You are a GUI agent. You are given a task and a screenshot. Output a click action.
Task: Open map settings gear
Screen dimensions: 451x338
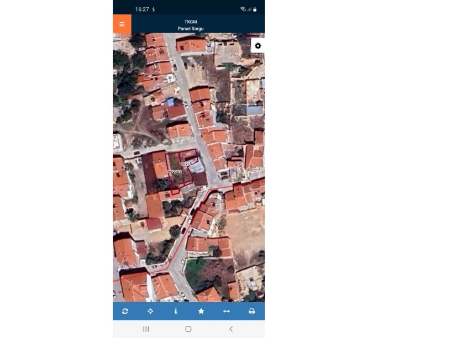point(258,46)
